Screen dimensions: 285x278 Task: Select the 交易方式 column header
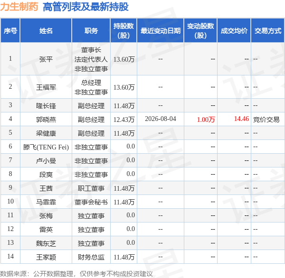268,31
